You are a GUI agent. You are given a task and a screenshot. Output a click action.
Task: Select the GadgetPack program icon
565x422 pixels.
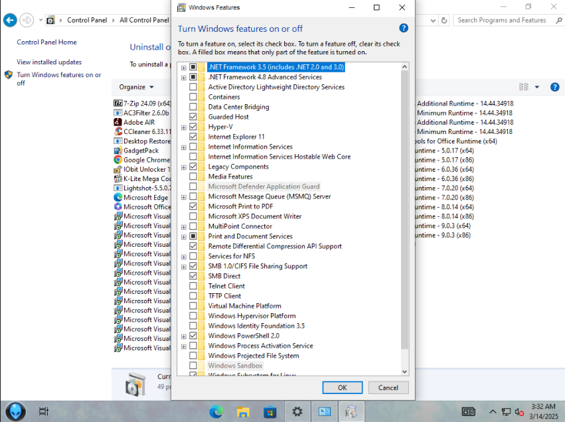pyautogui.click(x=118, y=150)
